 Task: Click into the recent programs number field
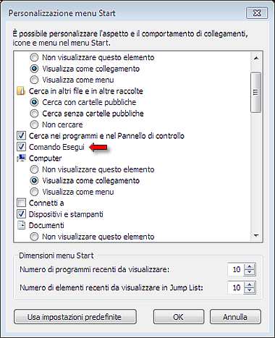pyautogui.click(x=236, y=269)
